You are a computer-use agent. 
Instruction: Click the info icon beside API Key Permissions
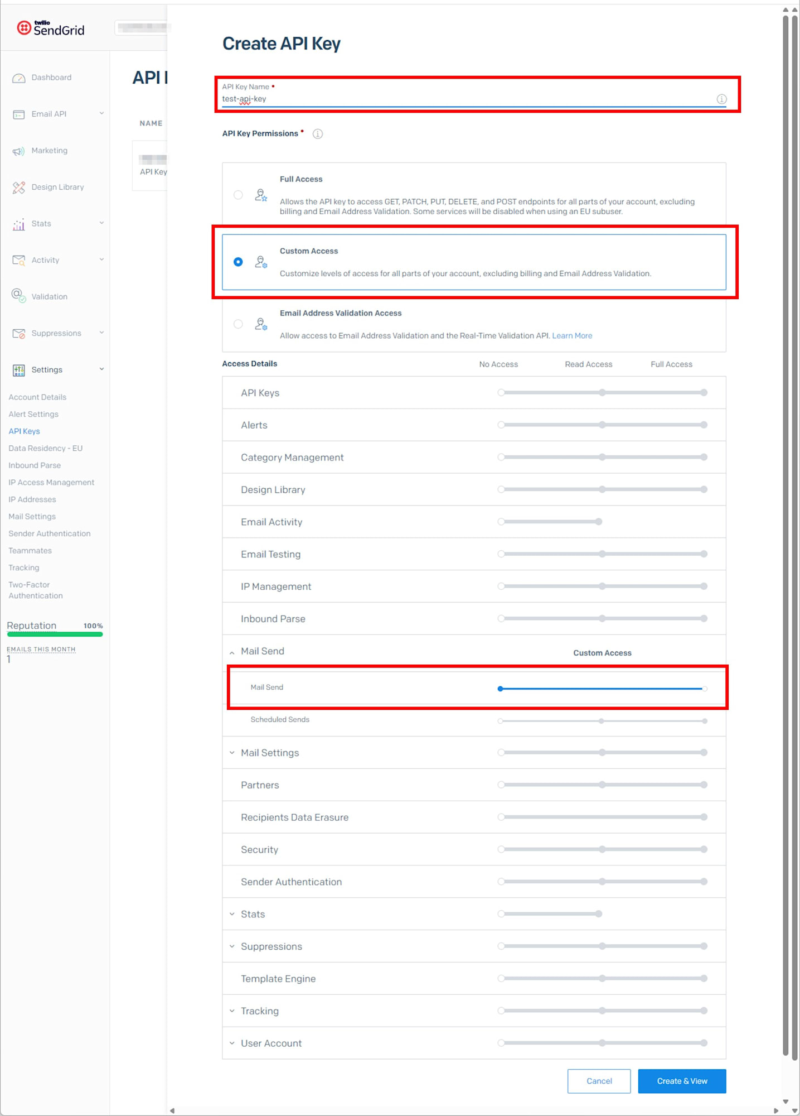tap(318, 134)
